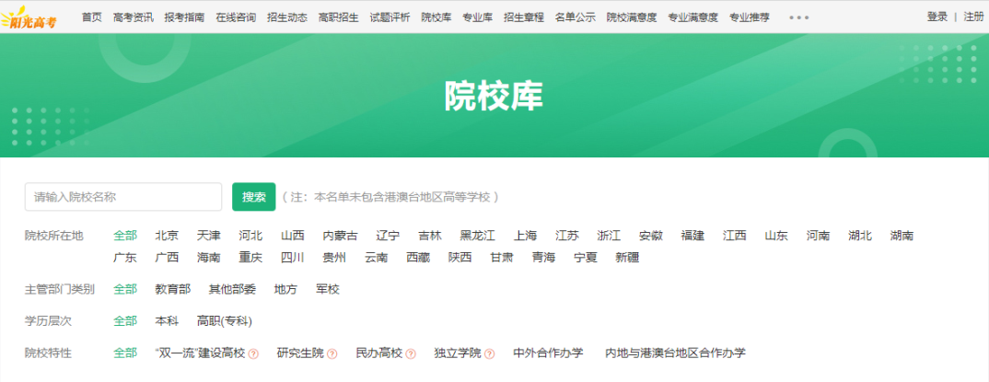The image size is (989, 382).
Task: Select 全部 under 院校所在地
Action: [125, 236]
